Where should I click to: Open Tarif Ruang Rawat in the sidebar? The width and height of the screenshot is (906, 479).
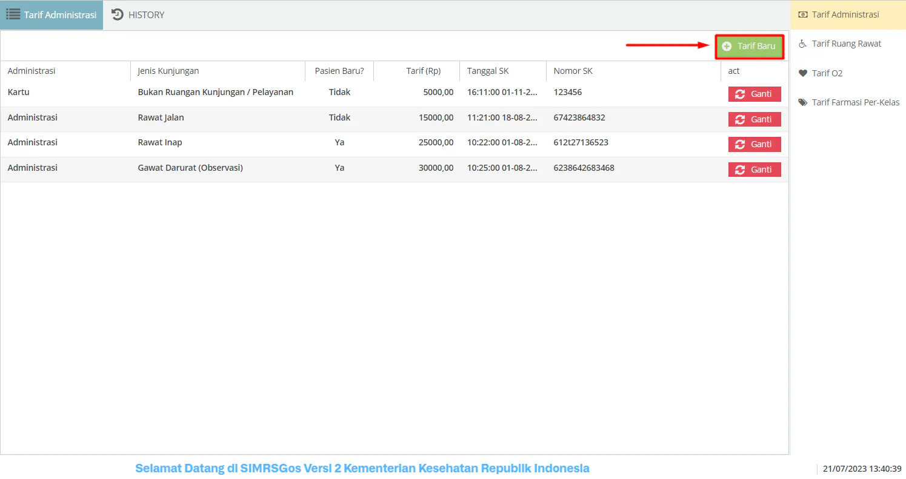[848, 44]
